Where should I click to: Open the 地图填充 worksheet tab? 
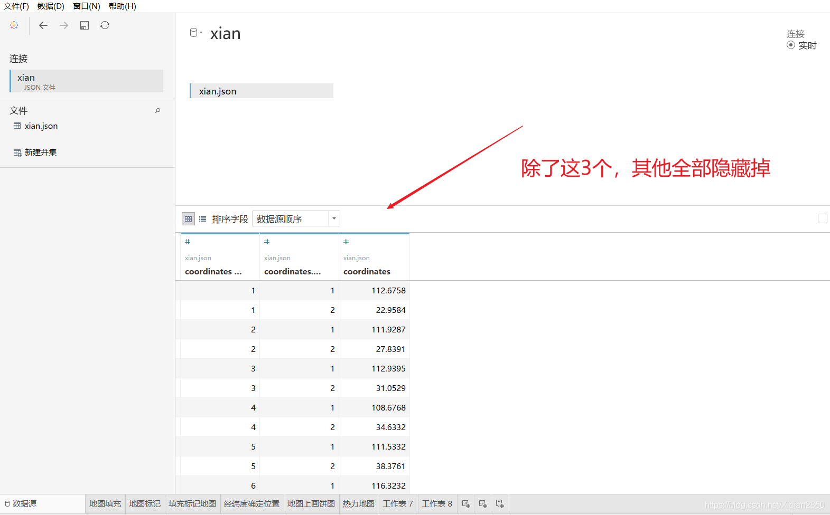coord(105,504)
